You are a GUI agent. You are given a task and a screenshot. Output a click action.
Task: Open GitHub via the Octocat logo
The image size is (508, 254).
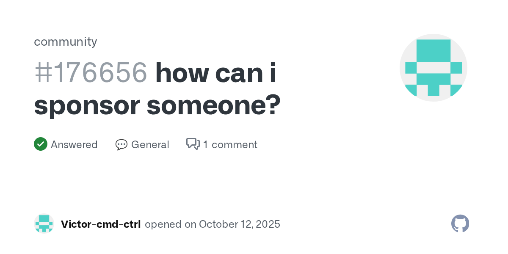tap(460, 224)
